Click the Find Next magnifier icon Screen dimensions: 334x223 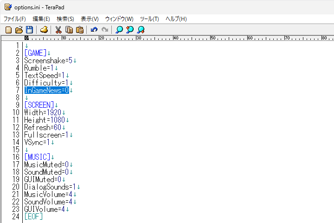[141, 30]
